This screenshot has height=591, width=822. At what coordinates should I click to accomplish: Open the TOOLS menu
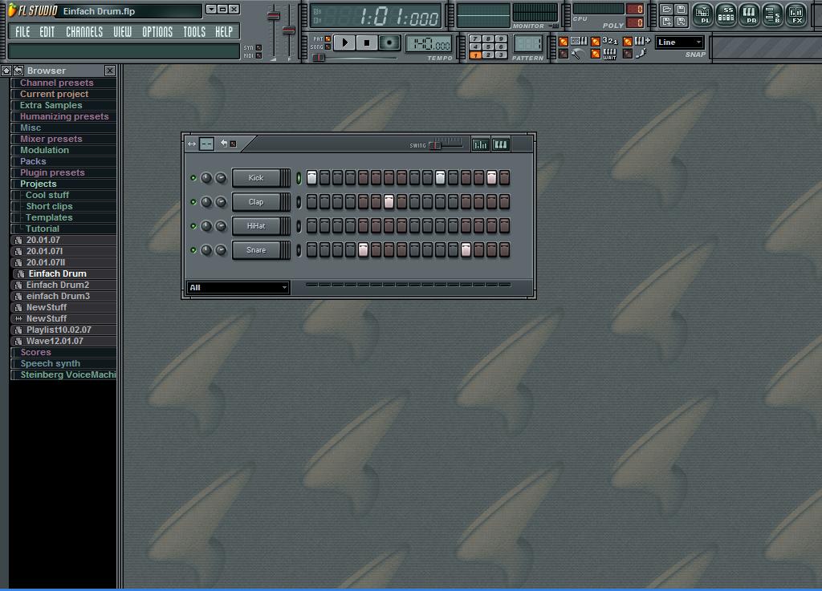coord(194,32)
